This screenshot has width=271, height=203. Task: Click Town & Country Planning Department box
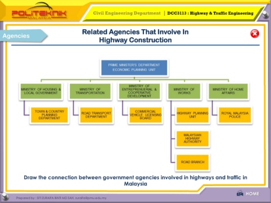click(x=49, y=115)
